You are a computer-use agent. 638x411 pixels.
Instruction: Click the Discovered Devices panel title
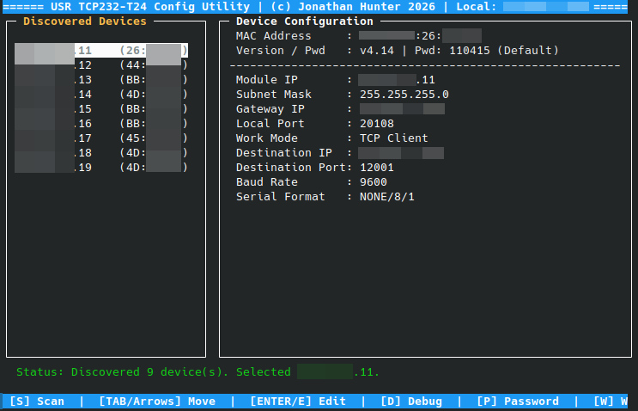[85, 21]
